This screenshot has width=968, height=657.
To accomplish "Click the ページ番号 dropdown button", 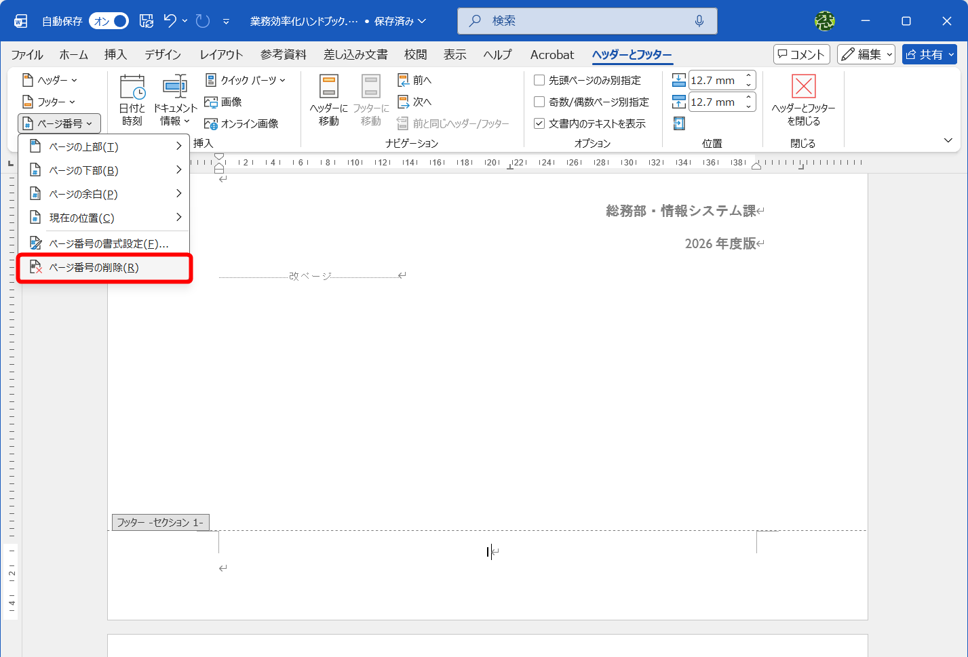I will [x=59, y=123].
